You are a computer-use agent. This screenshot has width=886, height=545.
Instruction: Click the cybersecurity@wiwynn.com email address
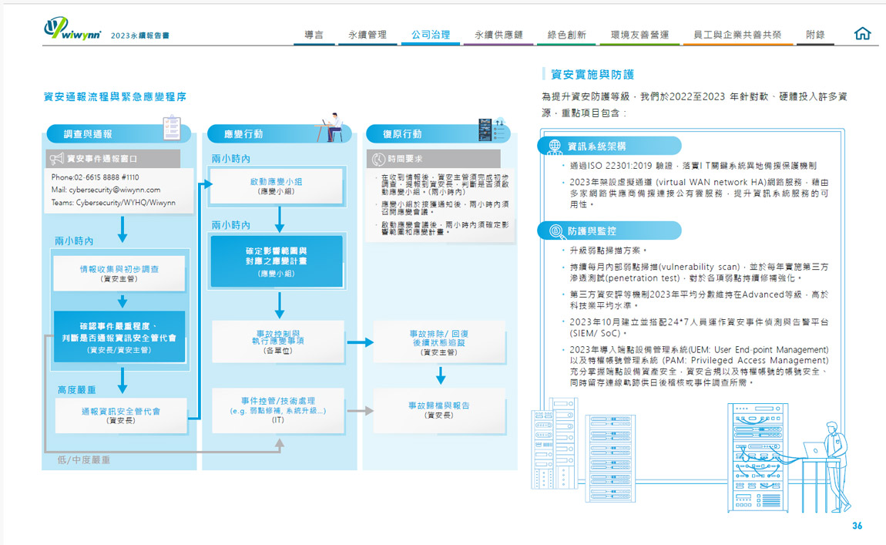pyautogui.click(x=115, y=190)
